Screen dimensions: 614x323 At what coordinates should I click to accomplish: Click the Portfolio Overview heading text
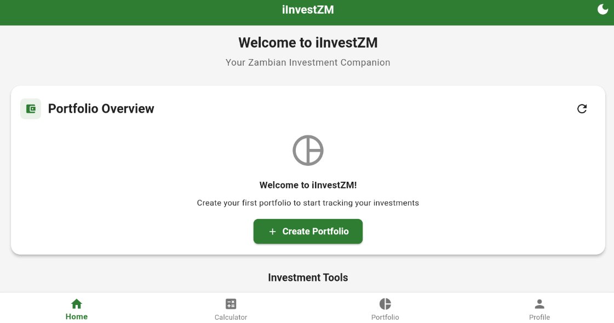pos(101,109)
